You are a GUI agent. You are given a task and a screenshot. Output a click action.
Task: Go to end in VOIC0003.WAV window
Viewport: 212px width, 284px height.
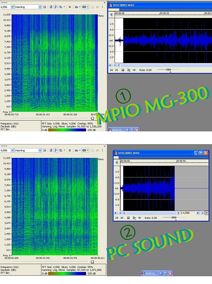117,70
